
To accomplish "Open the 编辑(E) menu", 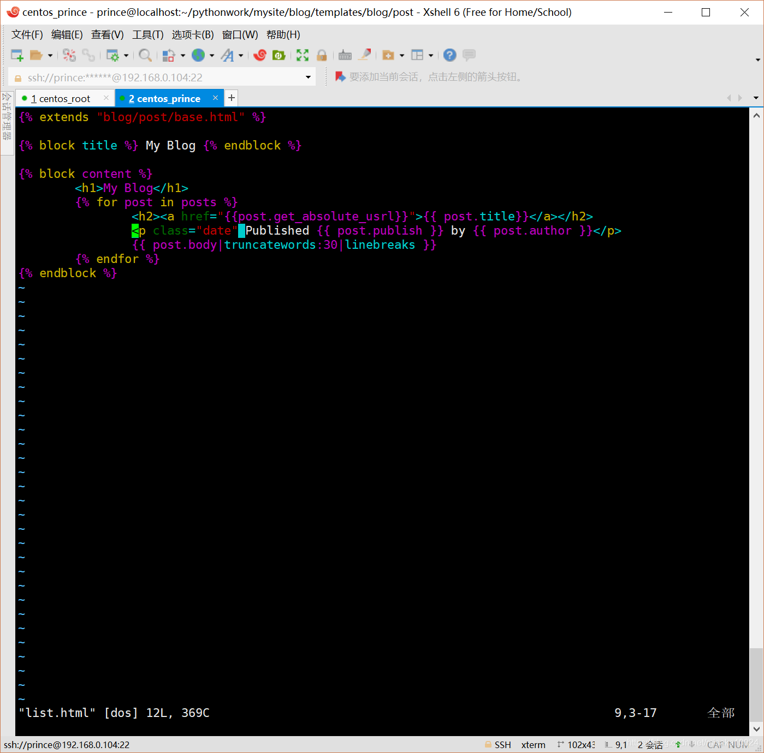I will pyautogui.click(x=67, y=35).
